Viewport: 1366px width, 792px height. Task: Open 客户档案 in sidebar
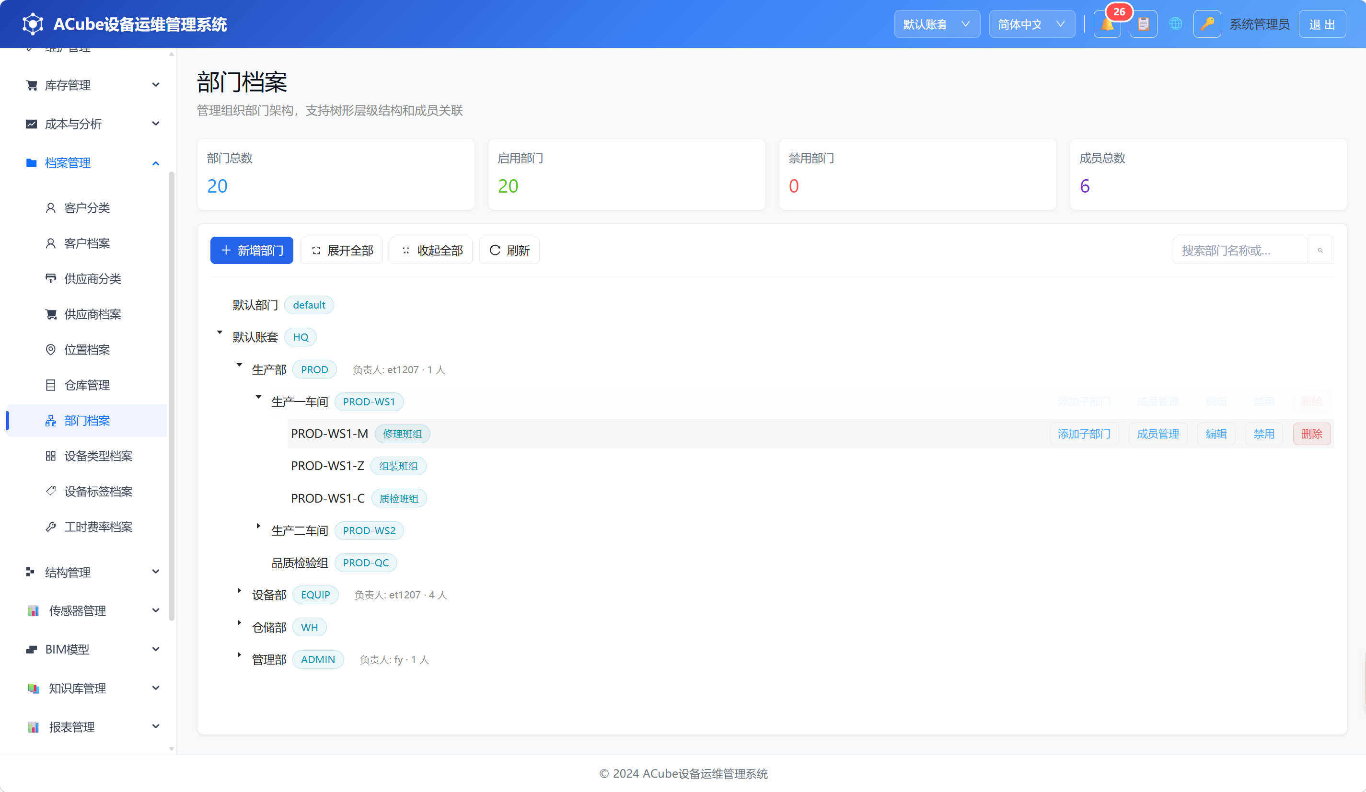(87, 243)
